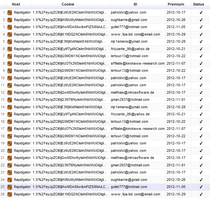The height and width of the screenshot is (198, 210).
Task: Click the Rapidgator icon in row 19
Action: (10, 143)
